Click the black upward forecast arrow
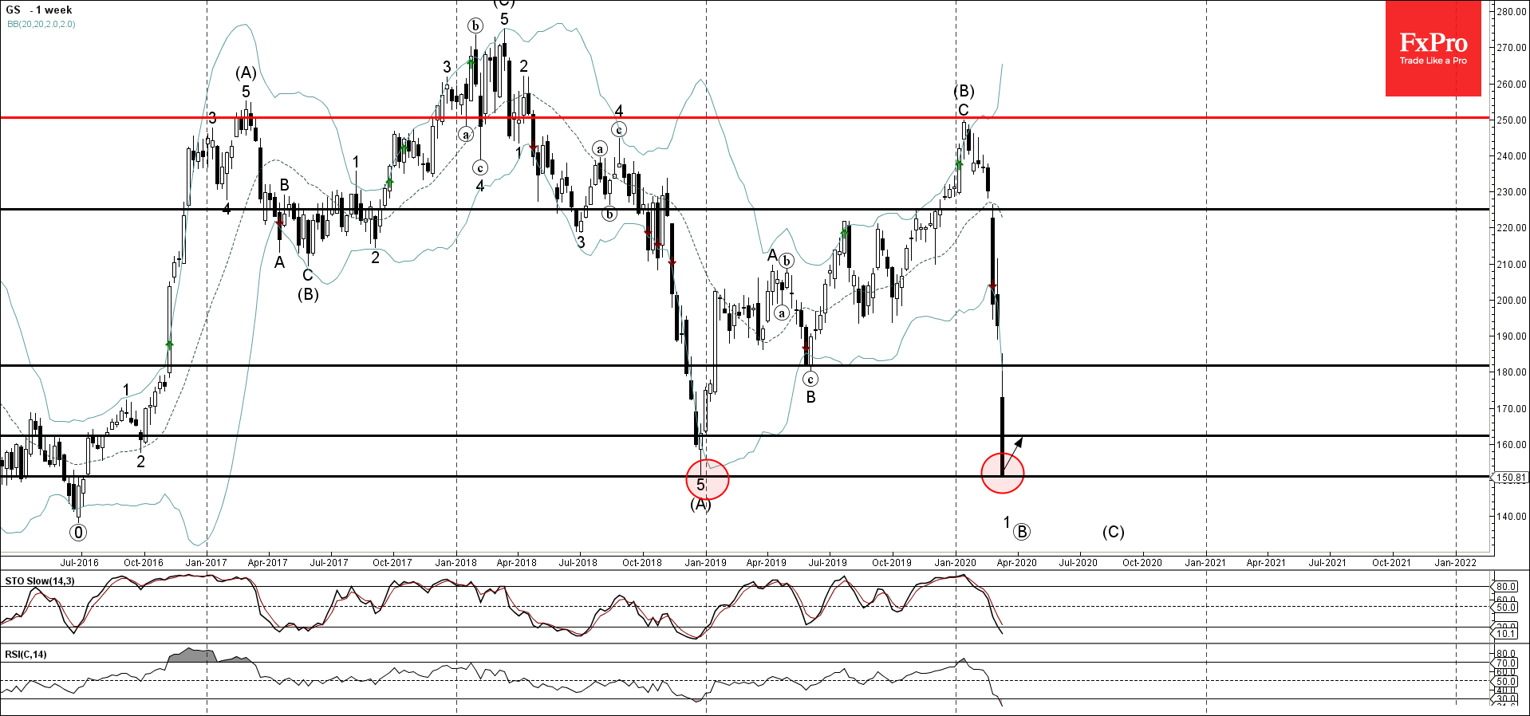This screenshot has height=716, width=1530. [1013, 453]
